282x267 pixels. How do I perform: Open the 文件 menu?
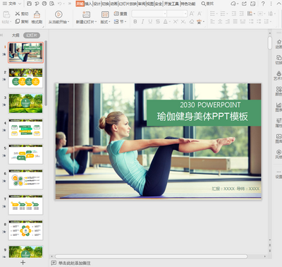click(x=12, y=4)
